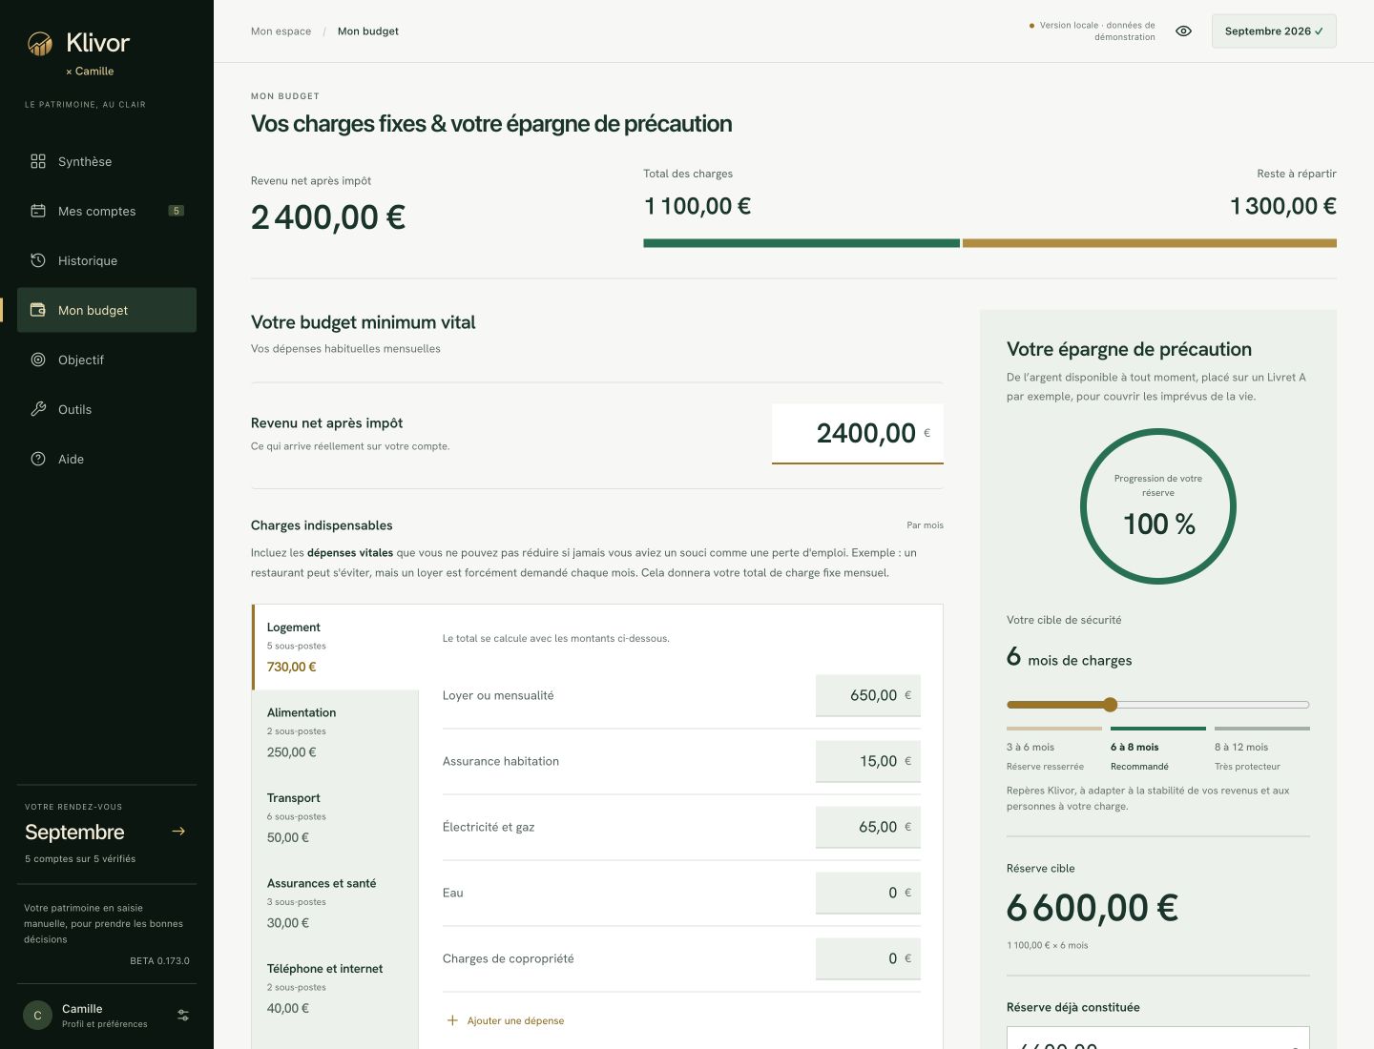Click the 100 % progression circle
Screen dimensions: 1374x1049
pos(1158,506)
